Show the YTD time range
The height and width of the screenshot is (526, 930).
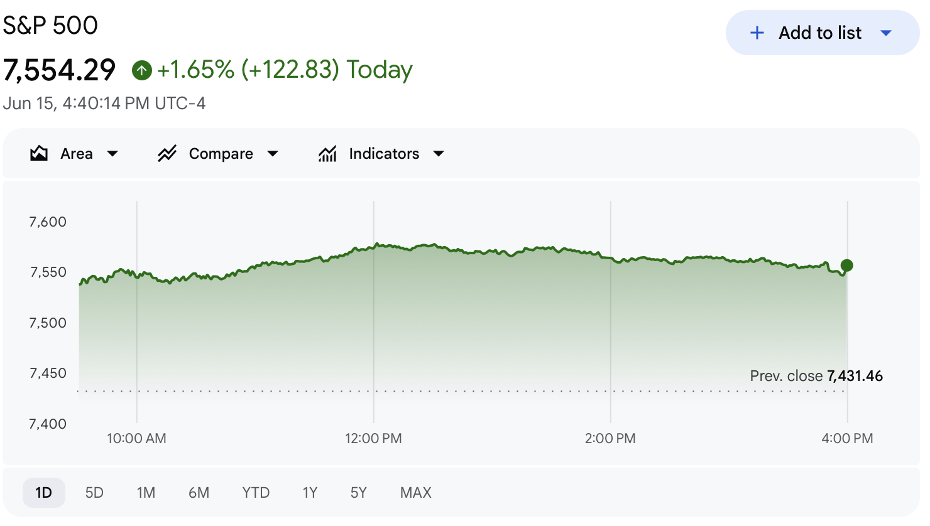(x=256, y=493)
